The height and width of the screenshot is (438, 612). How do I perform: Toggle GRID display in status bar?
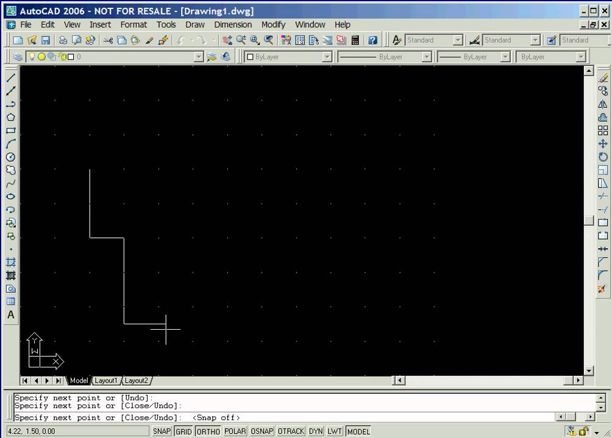coord(183,431)
